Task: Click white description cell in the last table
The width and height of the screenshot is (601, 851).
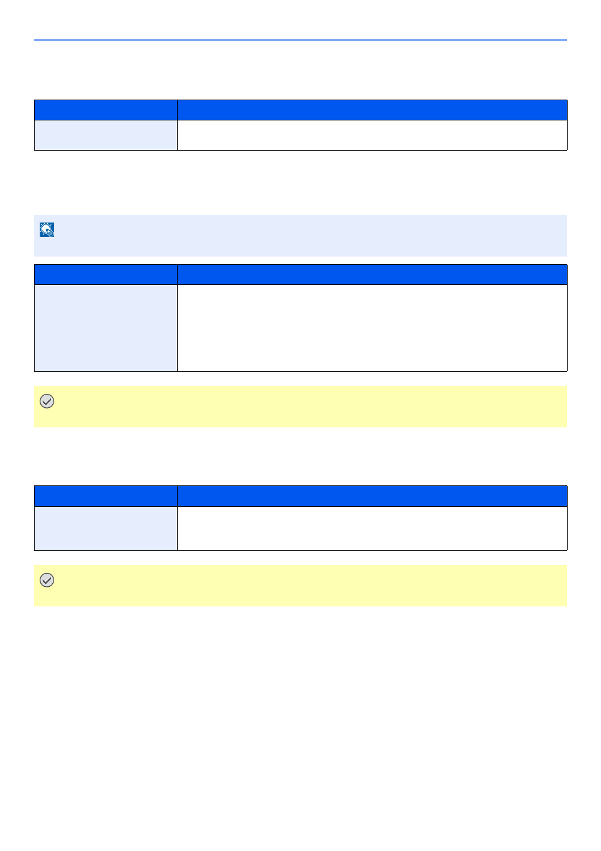Action: pyautogui.click(x=372, y=528)
